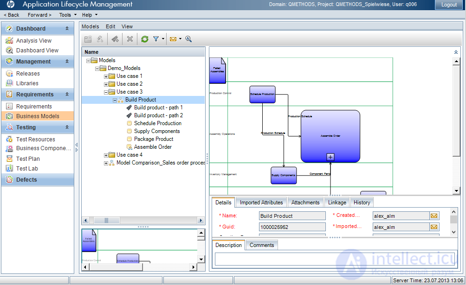Switch to the Attachments tab

305,203
